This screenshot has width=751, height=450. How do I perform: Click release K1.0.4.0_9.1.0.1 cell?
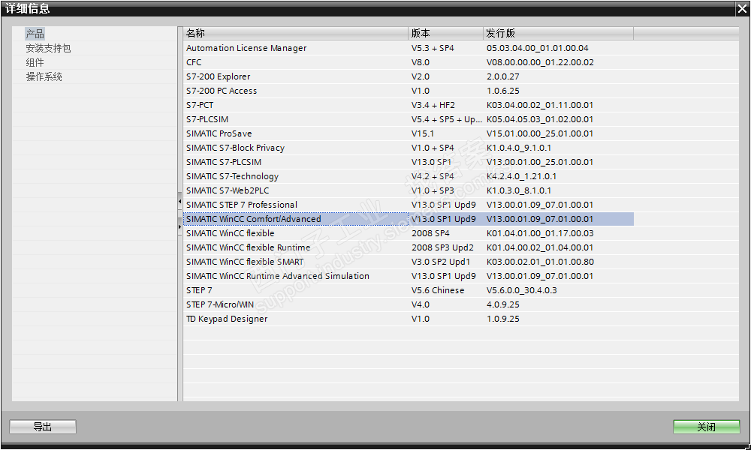coord(559,148)
